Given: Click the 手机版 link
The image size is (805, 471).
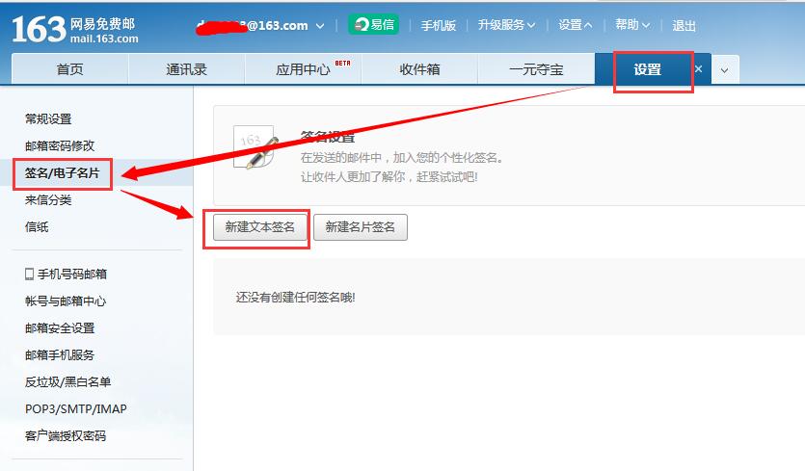Looking at the screenshot, I should click(439, 25).
